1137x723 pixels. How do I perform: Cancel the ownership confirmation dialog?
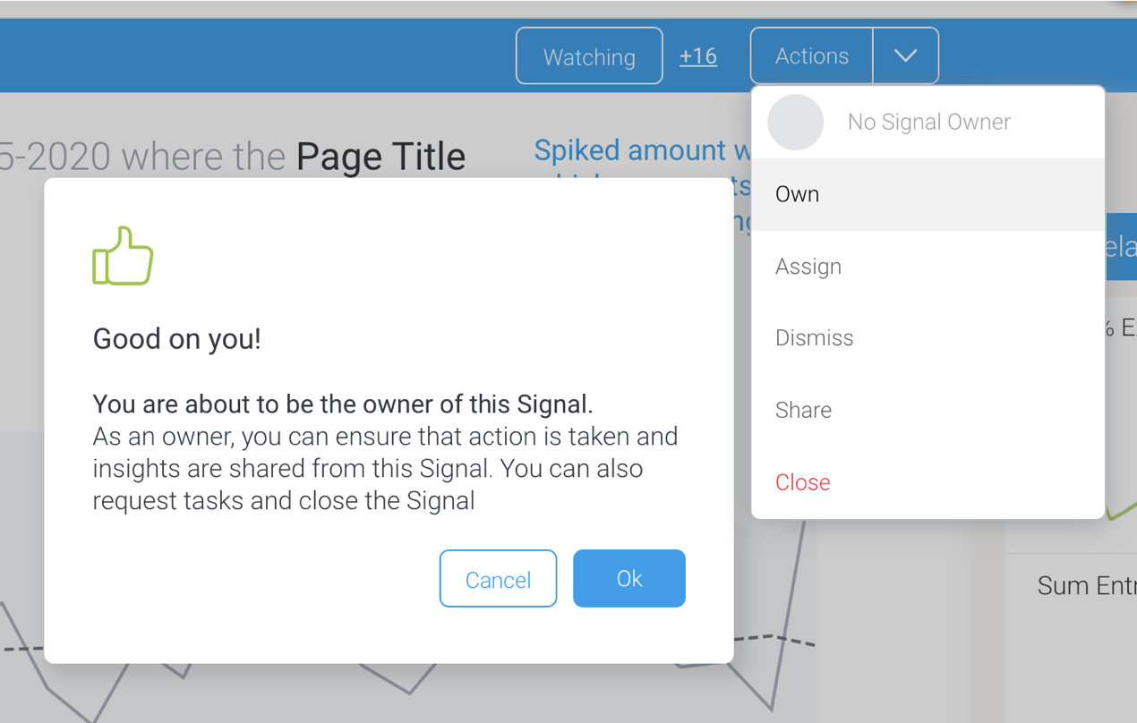click(x=498, y=579)
